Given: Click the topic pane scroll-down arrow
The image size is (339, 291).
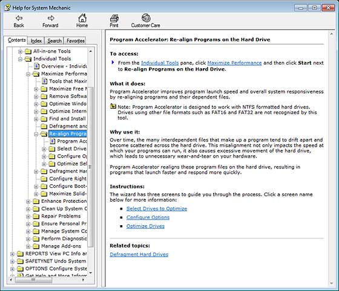Looking at the screenshot, I should click(332, 283).
